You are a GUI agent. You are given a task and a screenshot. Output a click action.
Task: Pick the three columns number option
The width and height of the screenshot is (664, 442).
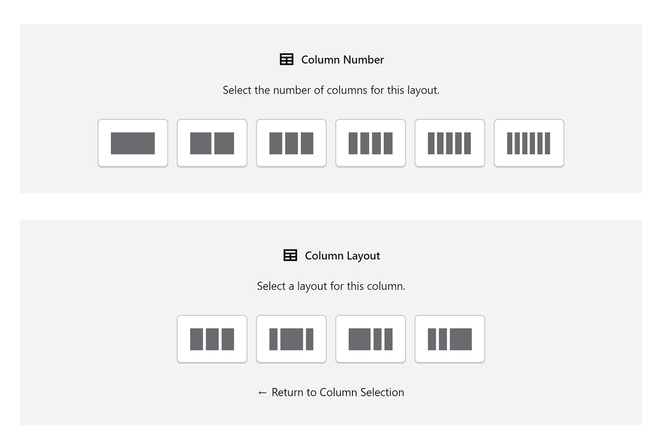coord(291,143)
